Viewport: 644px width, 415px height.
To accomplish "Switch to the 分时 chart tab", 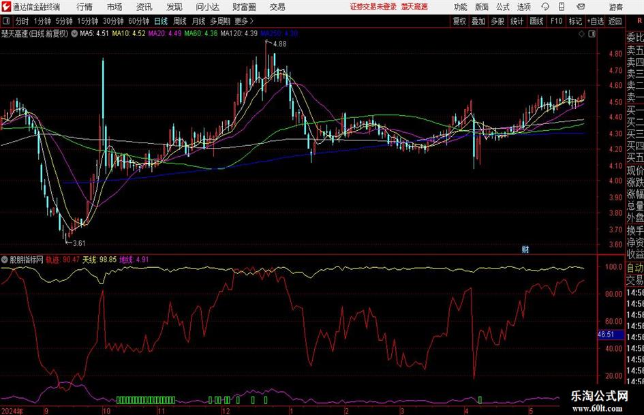I will (22, 21).
